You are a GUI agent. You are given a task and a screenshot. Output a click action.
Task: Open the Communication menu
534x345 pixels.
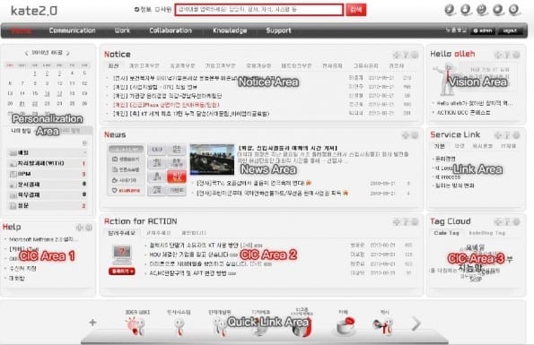click(x=72, y=30)
